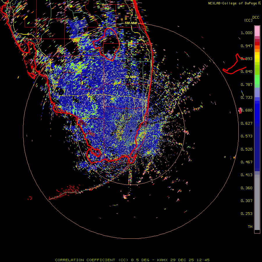This screenshot has width=262, height=262.
Task: Click the red swatch near 0.947
Action: point(257,44)
